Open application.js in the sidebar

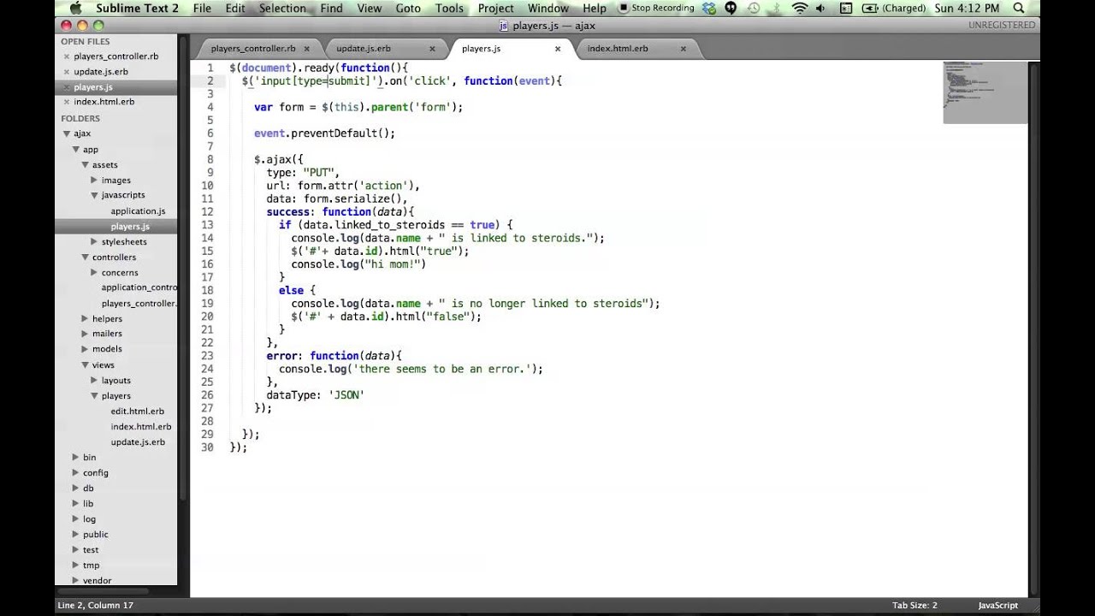tap(138, 210)
